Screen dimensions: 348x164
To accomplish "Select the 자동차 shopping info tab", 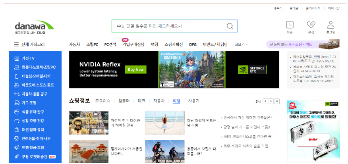I will 159,101.
